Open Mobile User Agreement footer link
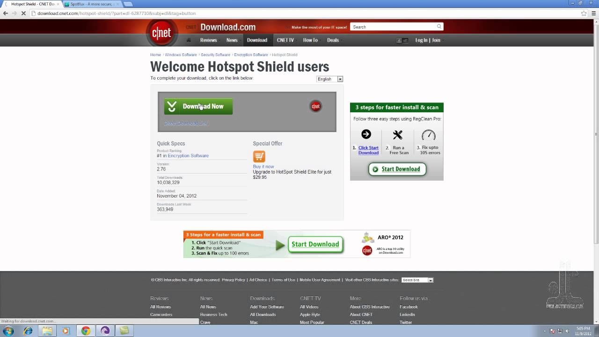Screen dimensions: 599x337 click(320, 280)
